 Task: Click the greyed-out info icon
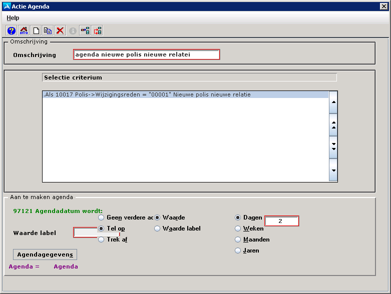pyautogui.click(x=73, y=30)
